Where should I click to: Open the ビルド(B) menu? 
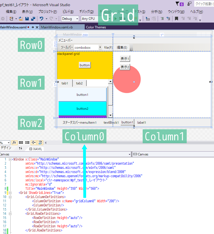click(x=68, y=12)
